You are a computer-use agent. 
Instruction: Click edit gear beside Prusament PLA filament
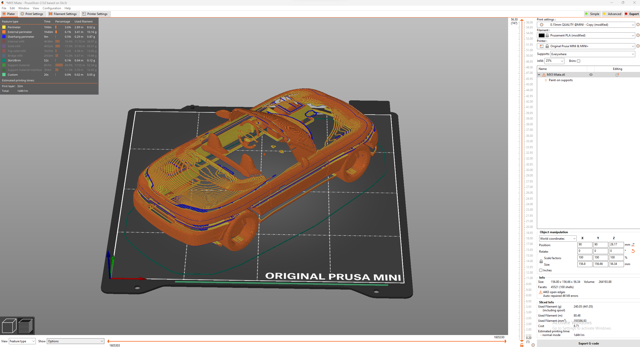point(638,35)
